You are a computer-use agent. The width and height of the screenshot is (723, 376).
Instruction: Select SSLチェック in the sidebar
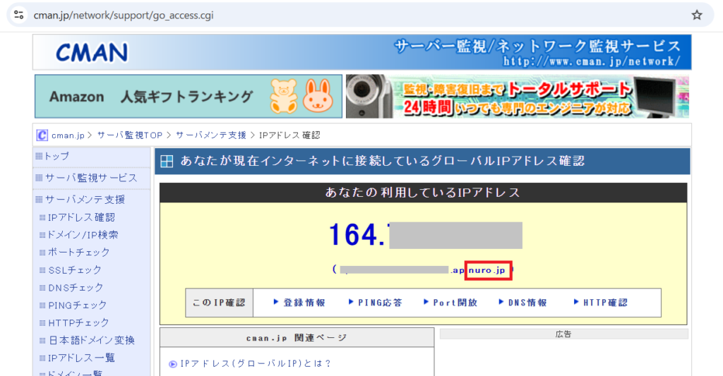(x=75, y=270)
